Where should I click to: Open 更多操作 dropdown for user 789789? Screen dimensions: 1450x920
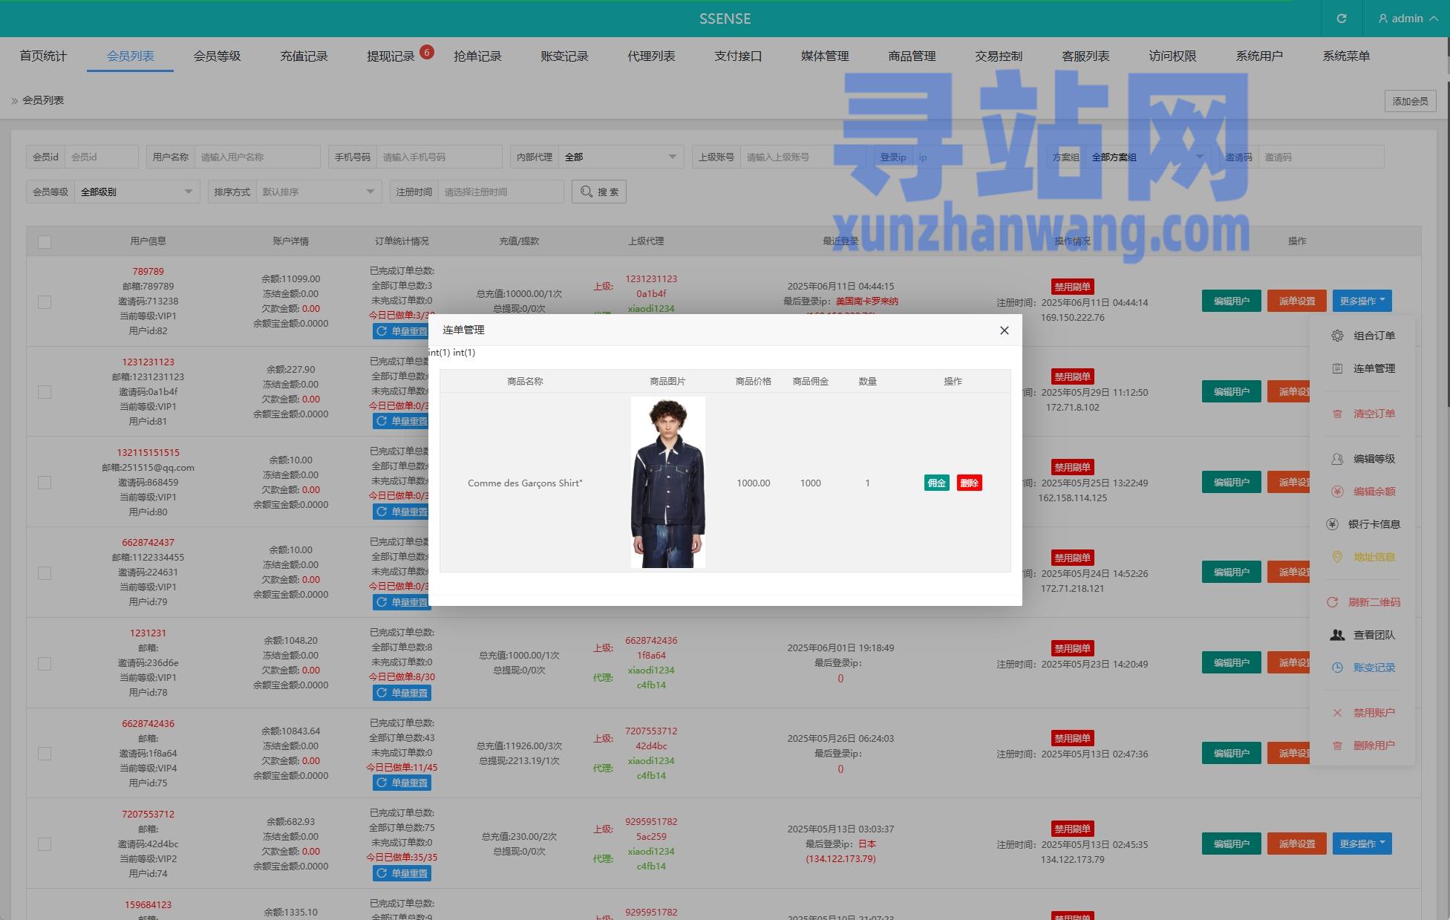pos(1362,301)
